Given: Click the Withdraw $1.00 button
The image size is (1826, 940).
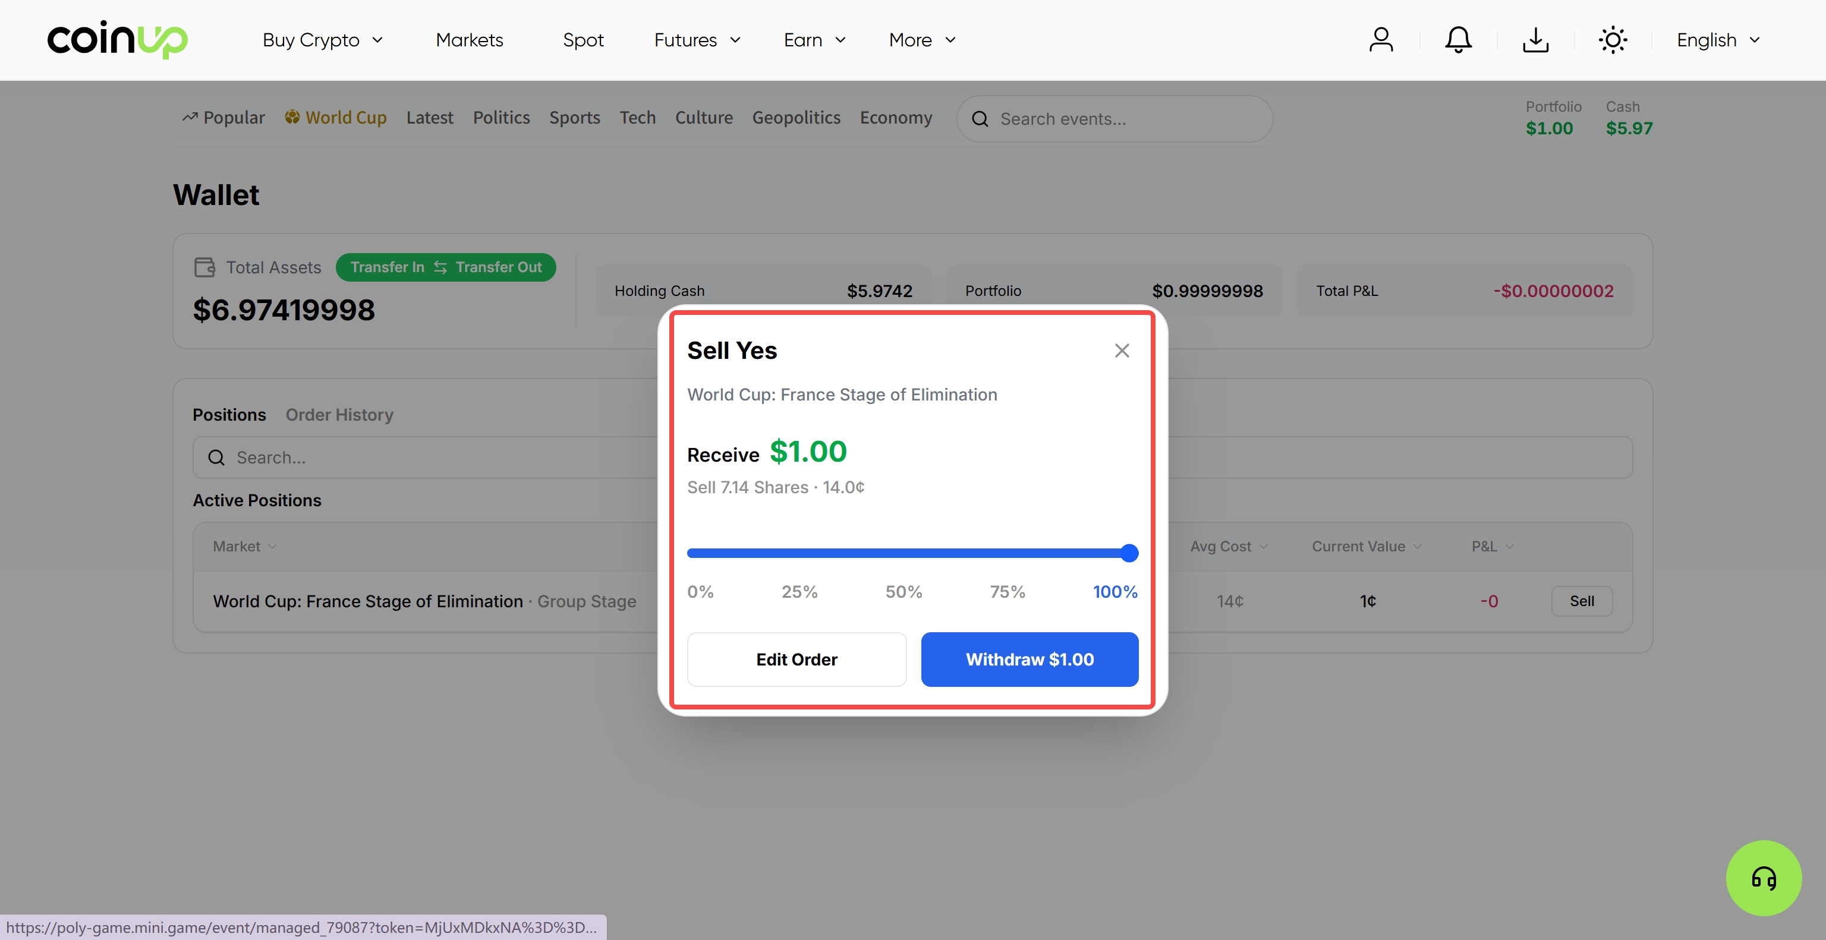Looking at the screenshot, I should pos(1030,659).
